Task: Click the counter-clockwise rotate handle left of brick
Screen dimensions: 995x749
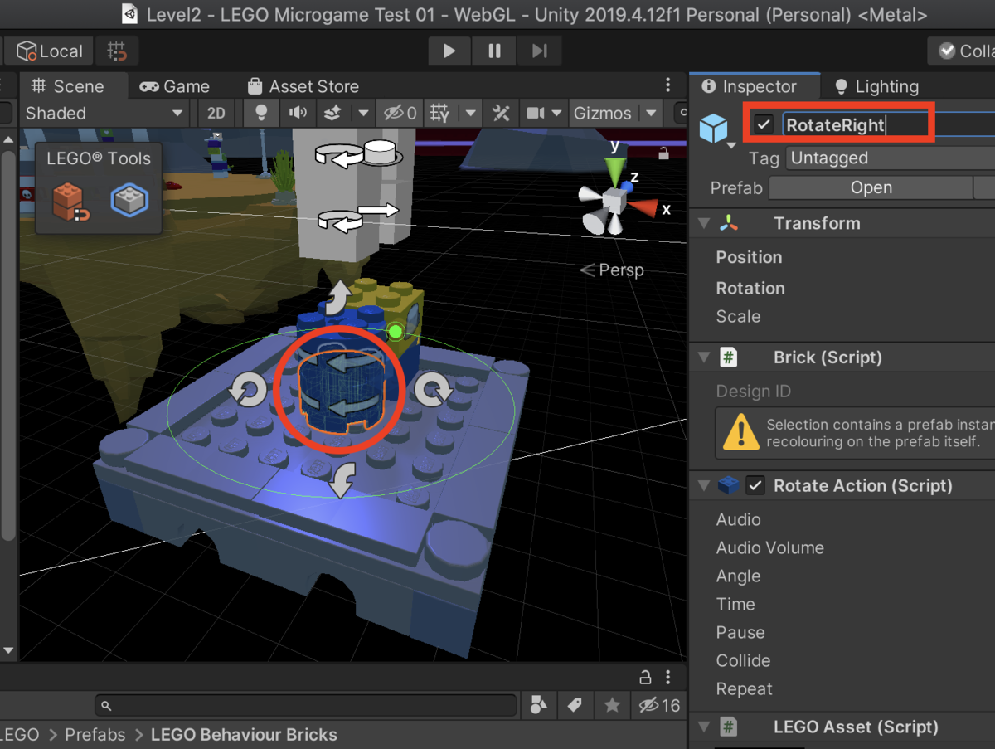Action: (x=247, y=389)
